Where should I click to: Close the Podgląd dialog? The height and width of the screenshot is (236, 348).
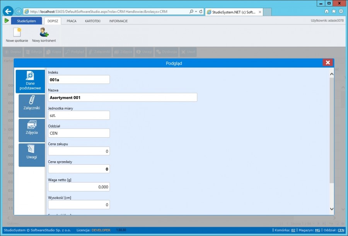328,63
